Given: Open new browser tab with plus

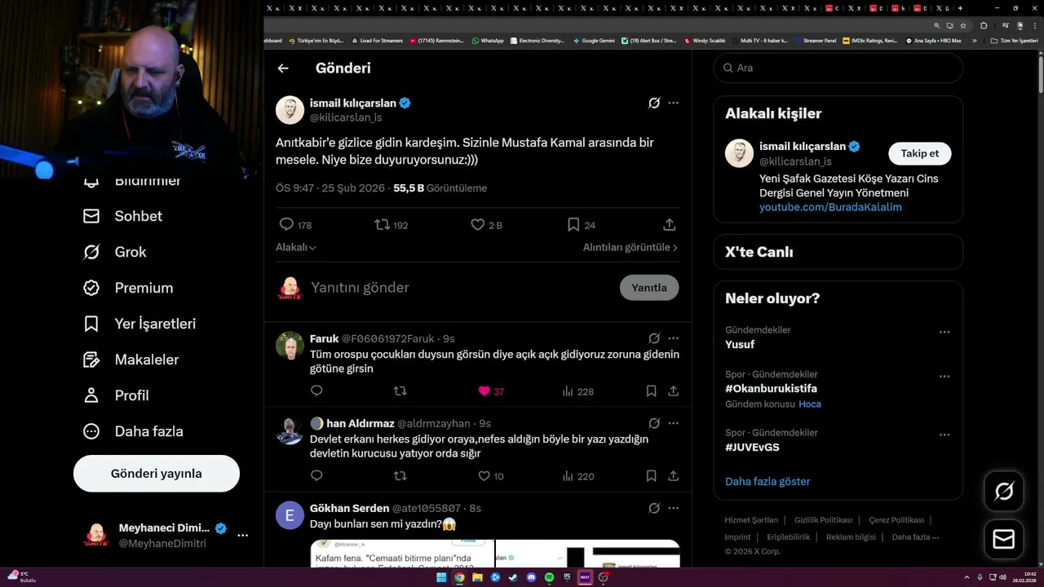Looking at the screenshot, I should 960,8.
